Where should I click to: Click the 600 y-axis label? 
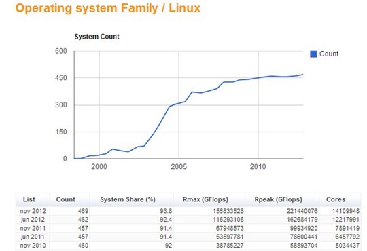pyautogui.click(x=61, y=51)
